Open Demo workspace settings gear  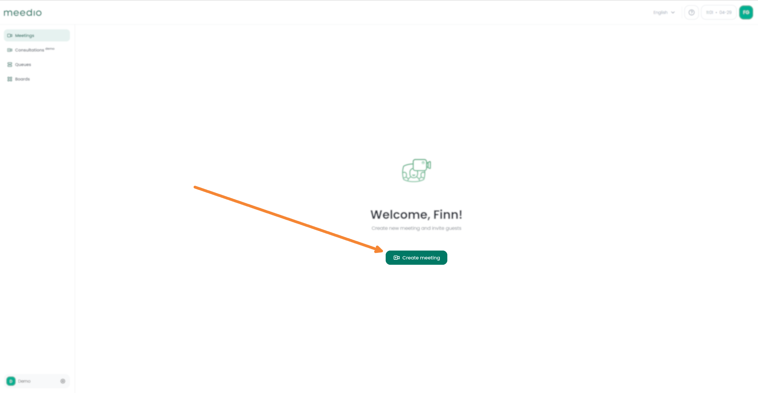pos(63,381)
